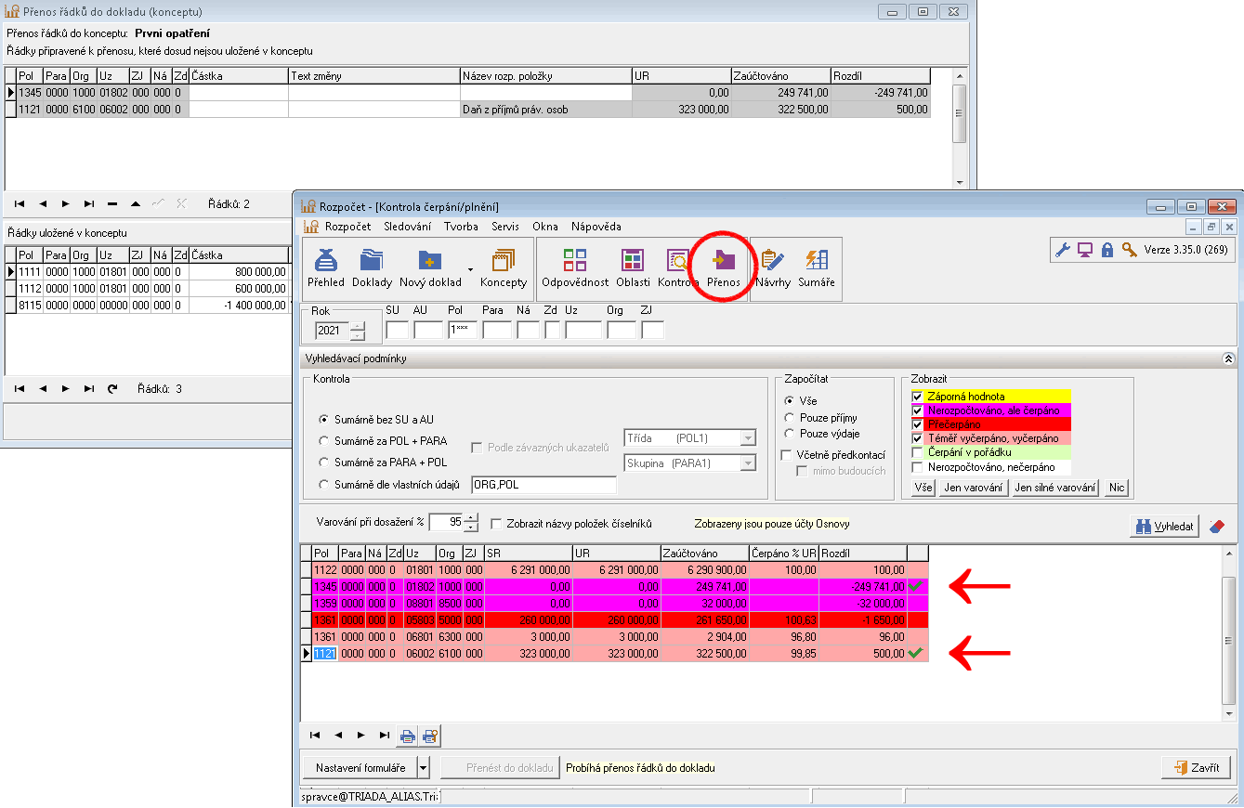The image size is (1244, 808).
Task: Select the Pouze příjmy radio button
Action: click(x=791, y=418)
